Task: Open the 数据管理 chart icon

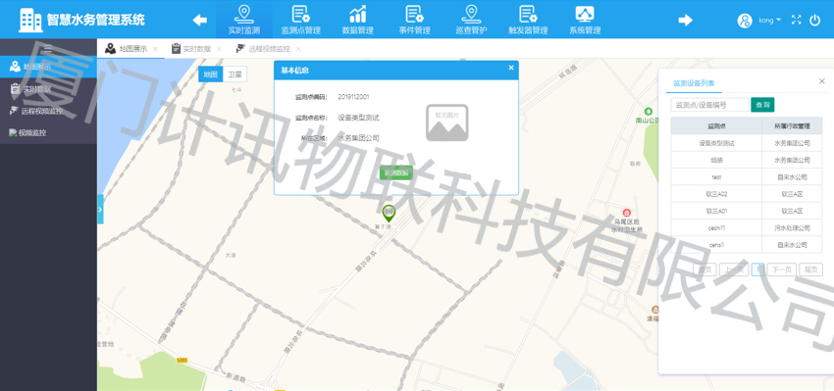Action: 357,14
